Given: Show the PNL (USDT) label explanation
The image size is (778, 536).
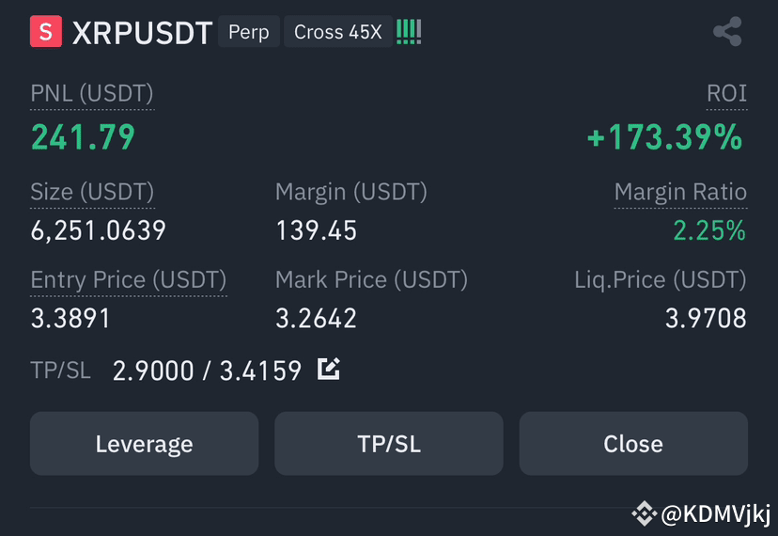Looking at the screenshot, I should [92, 93].
